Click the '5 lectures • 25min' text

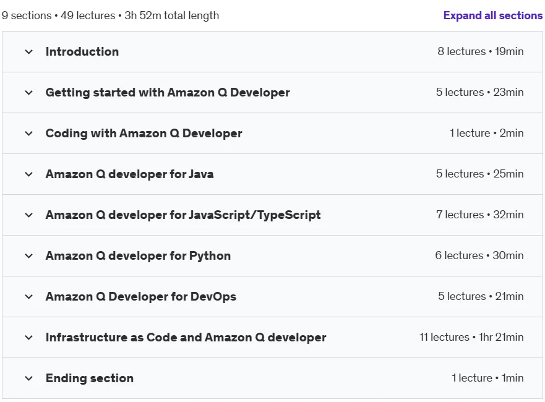(479, 174)
